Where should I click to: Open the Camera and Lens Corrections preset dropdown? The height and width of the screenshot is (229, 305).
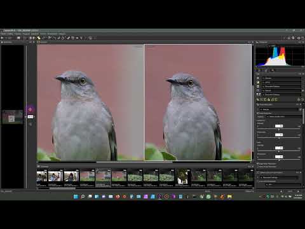279,177
